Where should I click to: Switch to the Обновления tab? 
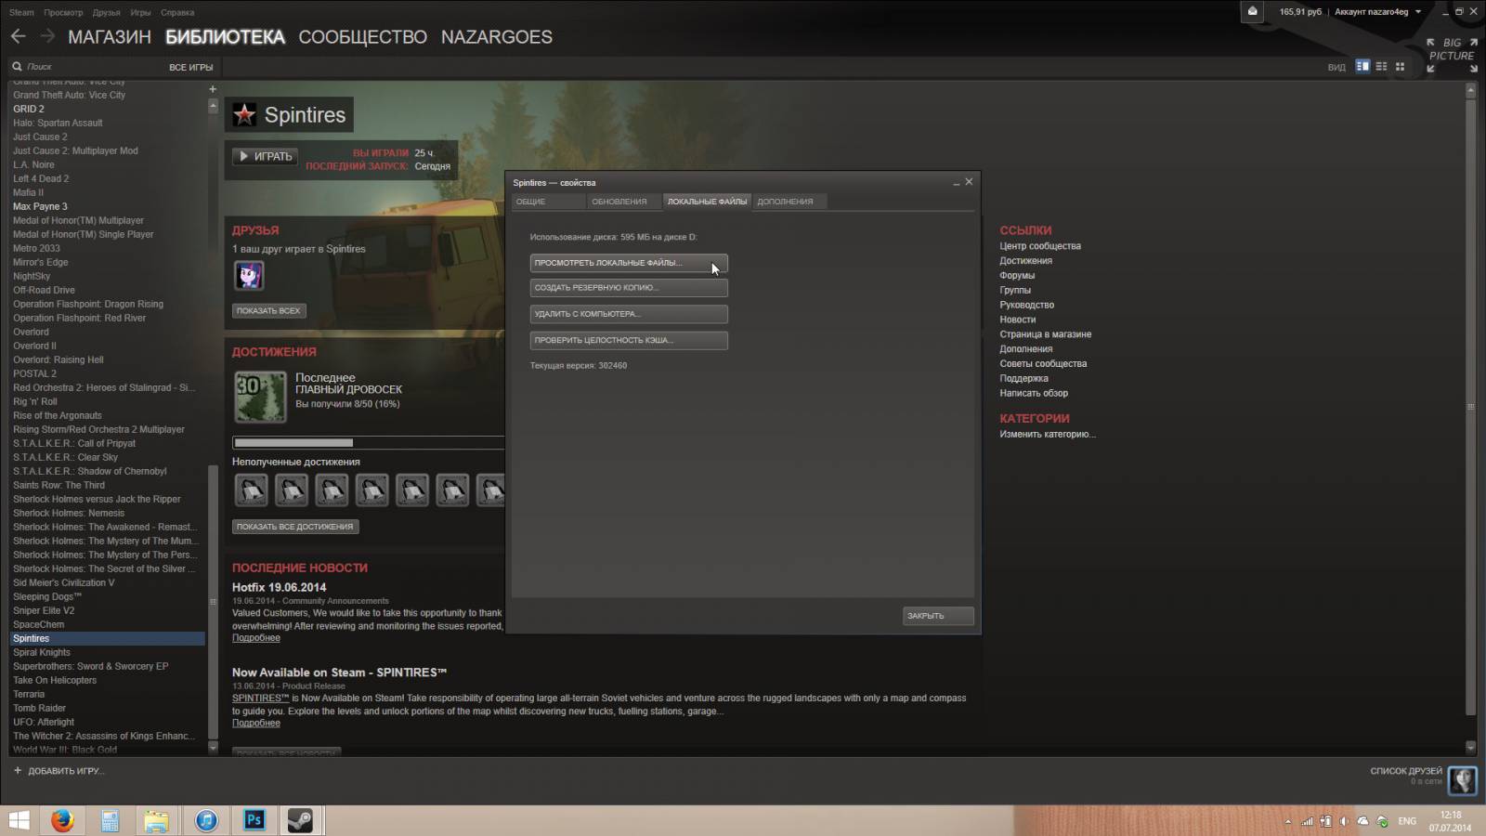pos(624,202)
